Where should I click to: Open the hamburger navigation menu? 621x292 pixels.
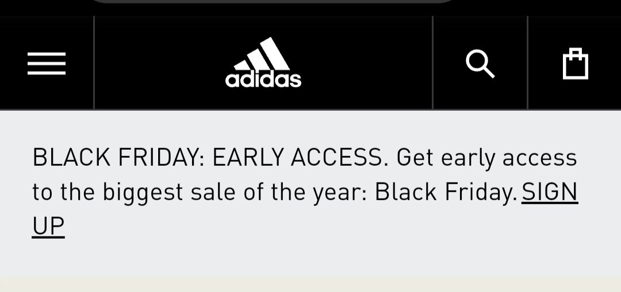(47, 63)
